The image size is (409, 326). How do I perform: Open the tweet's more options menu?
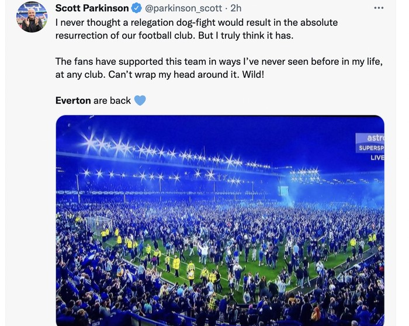coord(379,8)
